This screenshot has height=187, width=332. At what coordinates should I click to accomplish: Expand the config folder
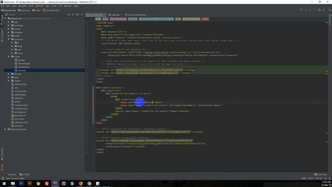point(9,29)
